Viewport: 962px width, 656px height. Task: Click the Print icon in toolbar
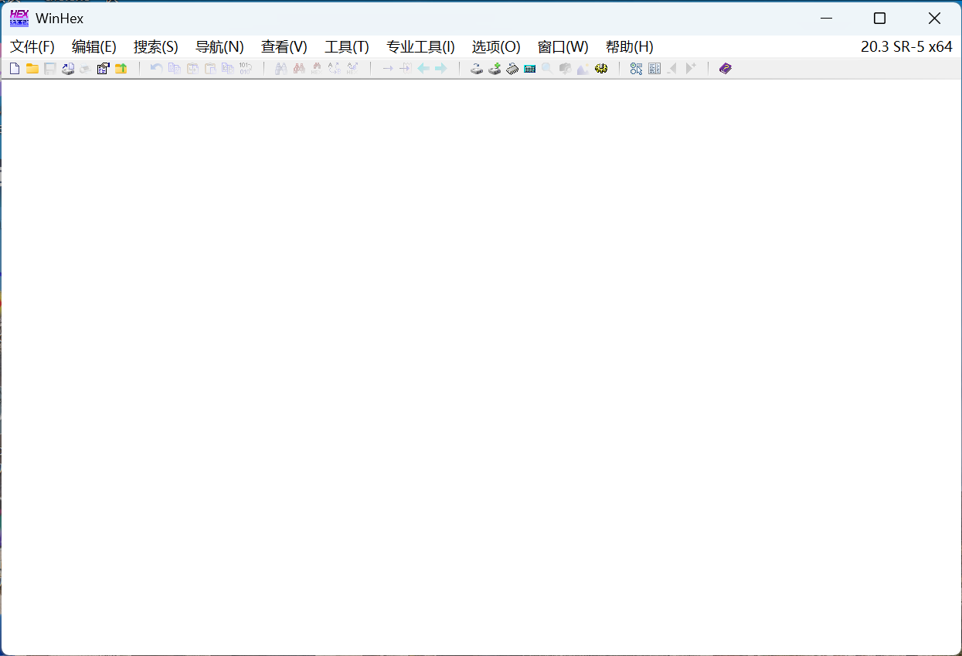click(85, 69)
